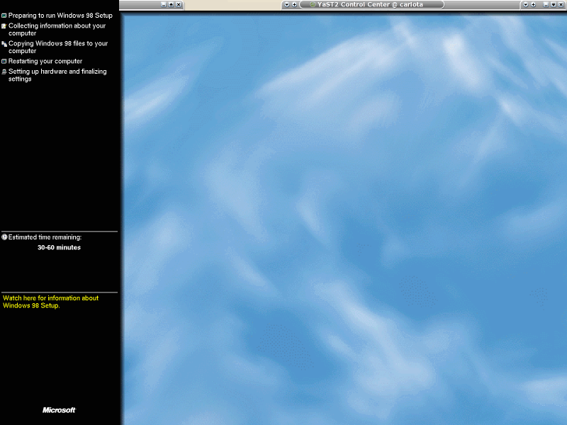Select the 'Preparing to run Windows 98 Setup' step

(x=60, y=15)
